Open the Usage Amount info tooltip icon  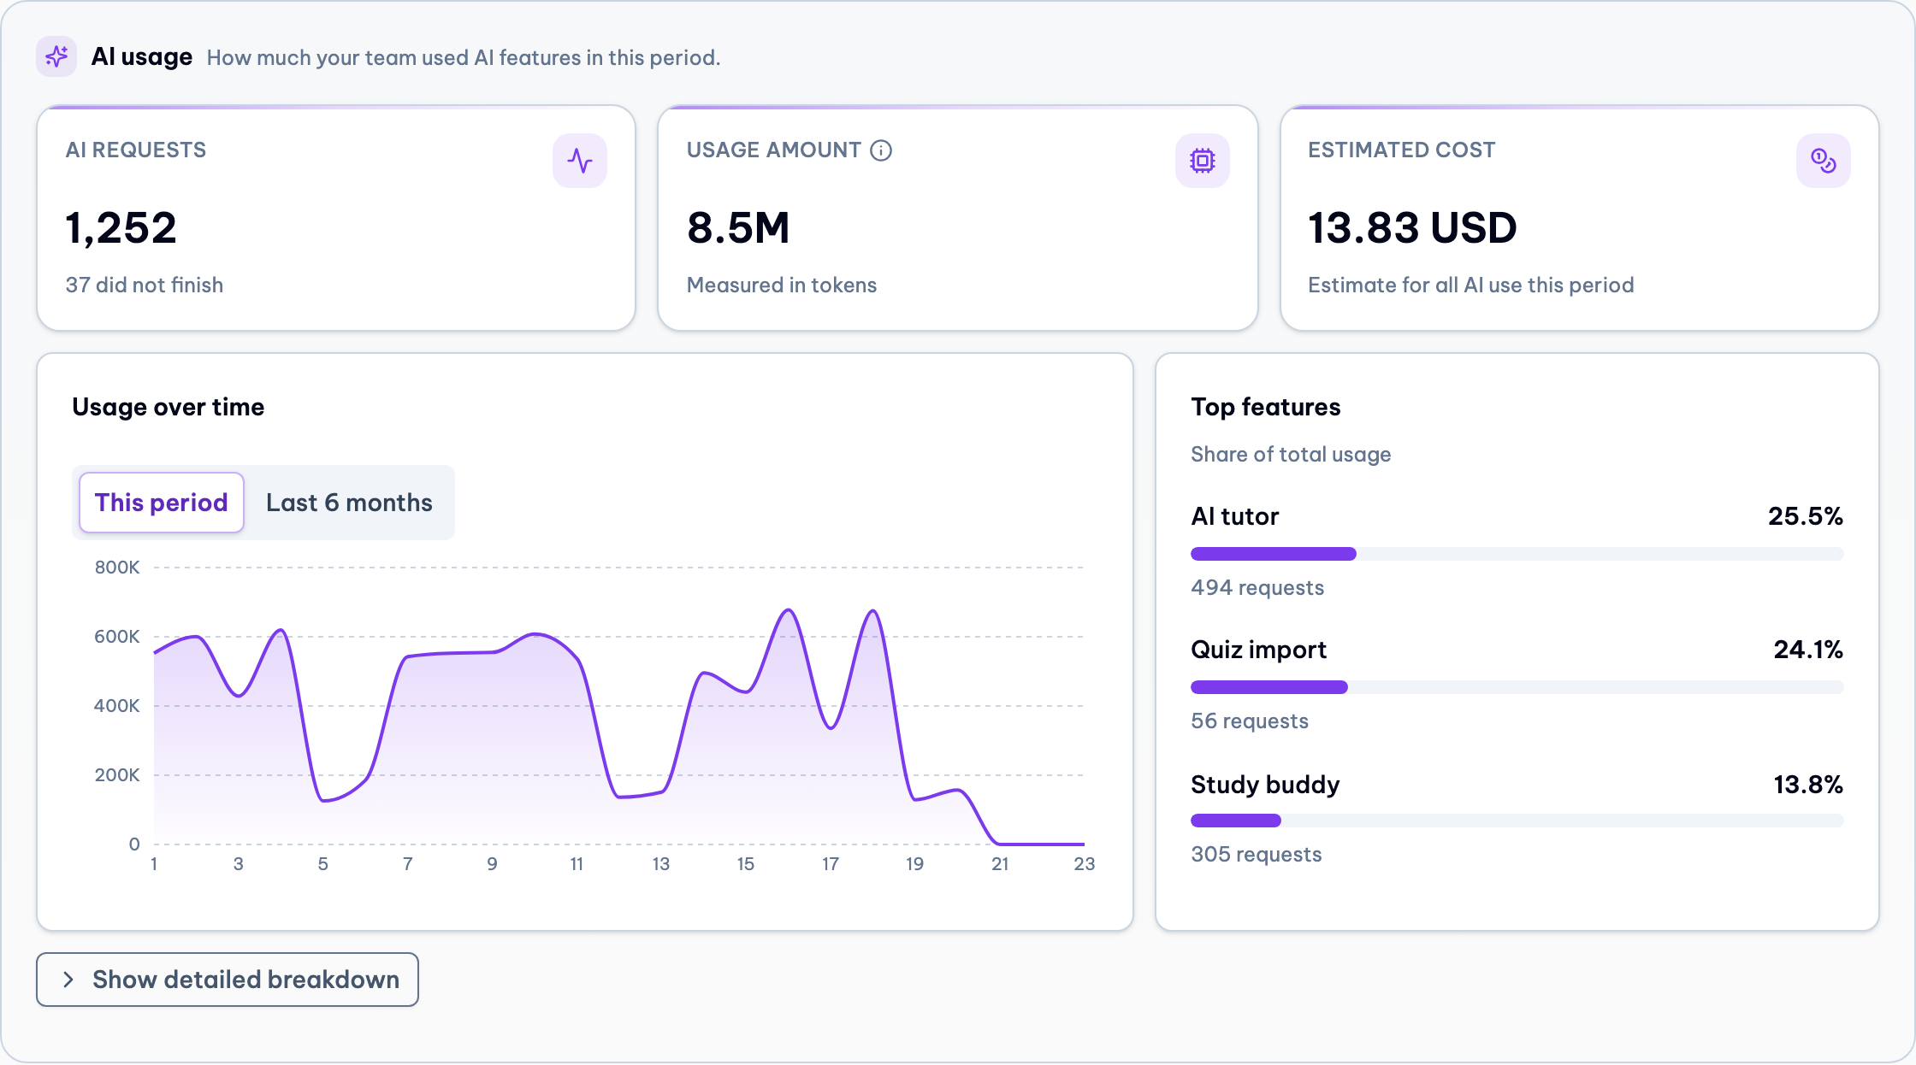(881, 150)
